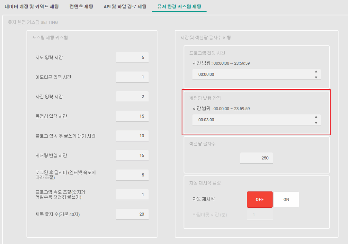Switch to the 컨텐츠 세팅 tab
This screenshot has width=348, height=244.
click(x=81, y=6)
